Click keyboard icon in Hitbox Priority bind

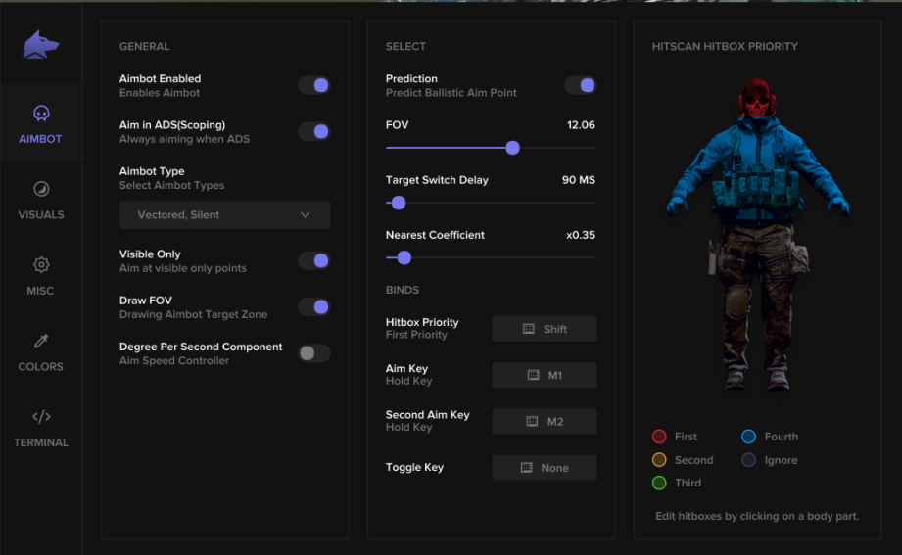click(x=528, y=329)
